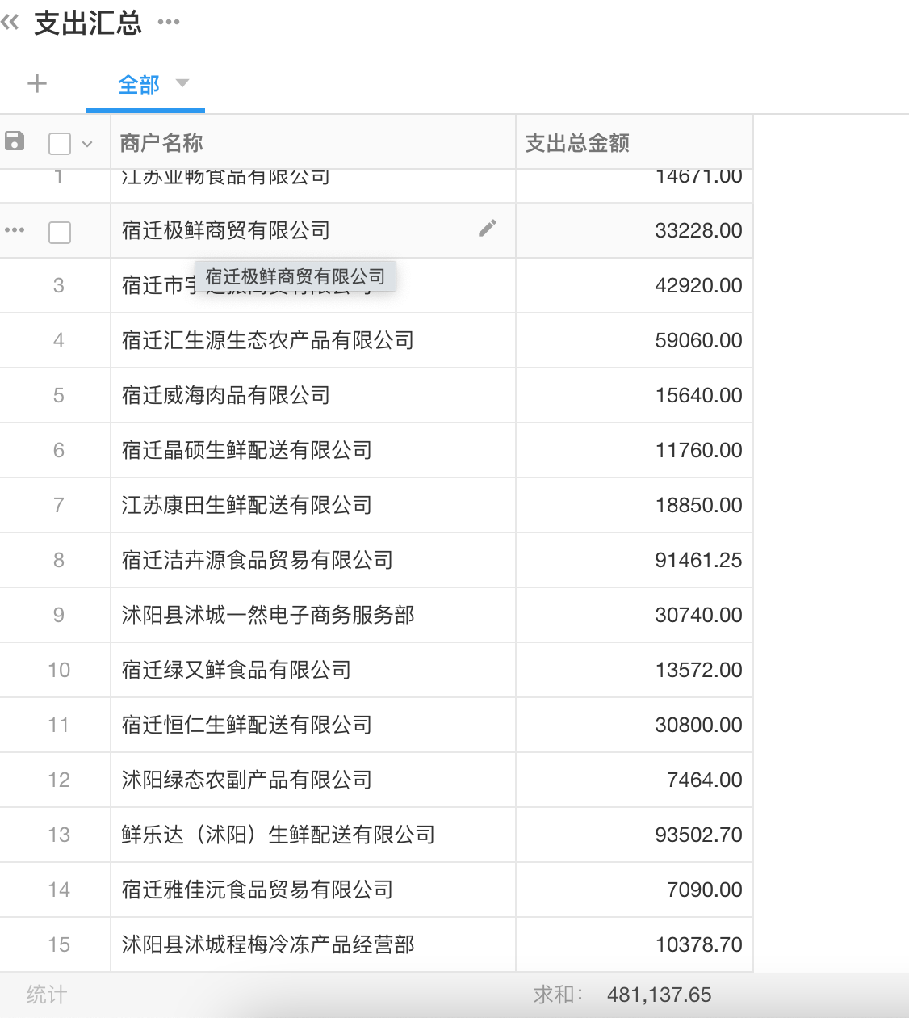Click the 统计 statistics label

pos(48,994)
